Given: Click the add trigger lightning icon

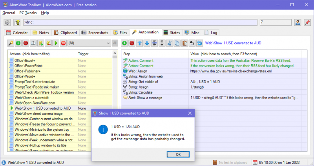Looking at the screenshot, I should click(x=41, y=43).
